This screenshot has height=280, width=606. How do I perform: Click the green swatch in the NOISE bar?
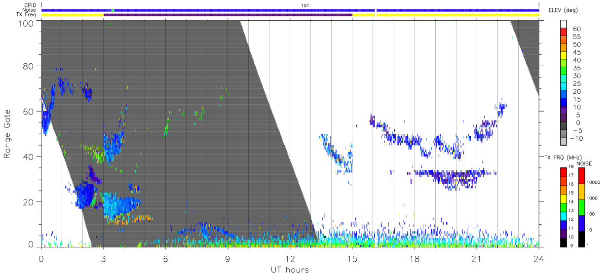pyautogui.click(x=581, y=207)
